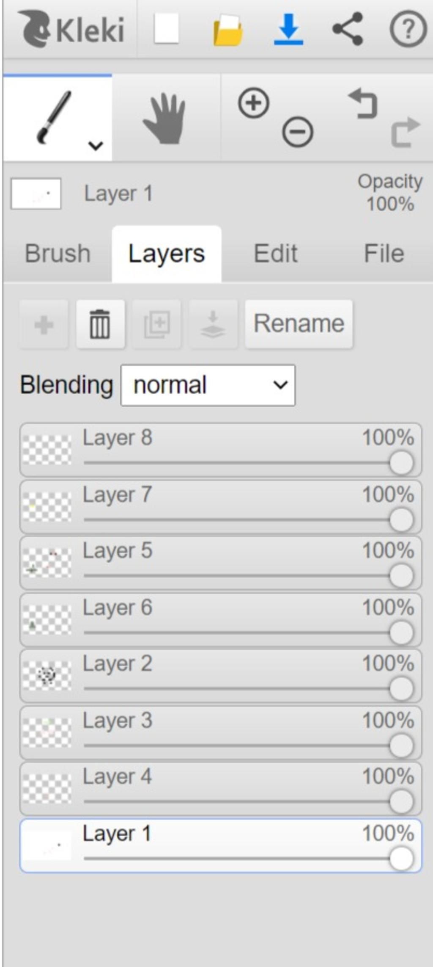The width and height of the screenshot is (433, 967).
Task: Open the Blending mode dropdown
Action: [208, 385]
